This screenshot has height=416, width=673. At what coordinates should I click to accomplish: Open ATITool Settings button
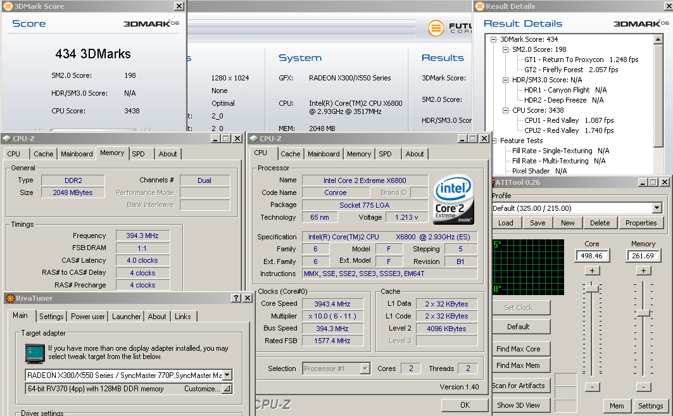pos(650,406)
